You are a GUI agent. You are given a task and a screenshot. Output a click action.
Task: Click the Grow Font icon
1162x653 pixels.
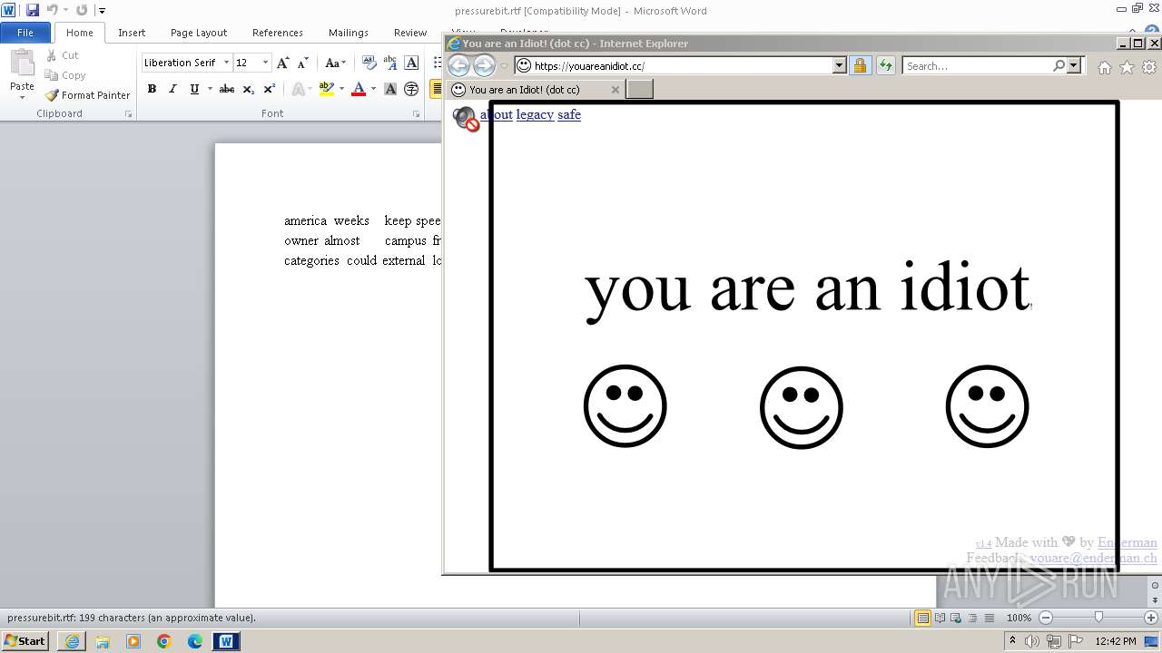pyautogui.click(x=283, y=63)
